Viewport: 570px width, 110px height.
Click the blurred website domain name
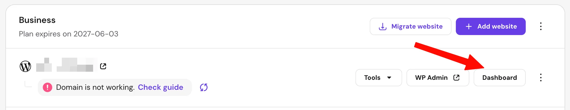pos(67,65)
